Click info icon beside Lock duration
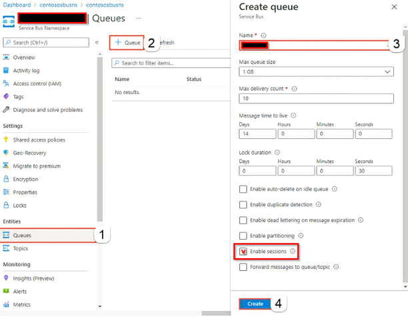408x317 pixels. tap(277, 152)
